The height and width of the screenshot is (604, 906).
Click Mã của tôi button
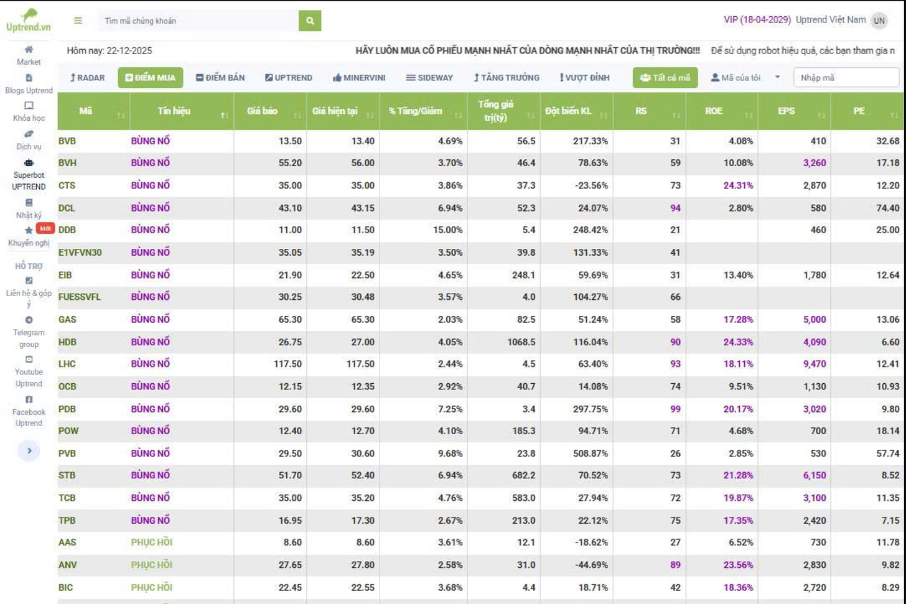pyautogui.click(x=736, y=78)
